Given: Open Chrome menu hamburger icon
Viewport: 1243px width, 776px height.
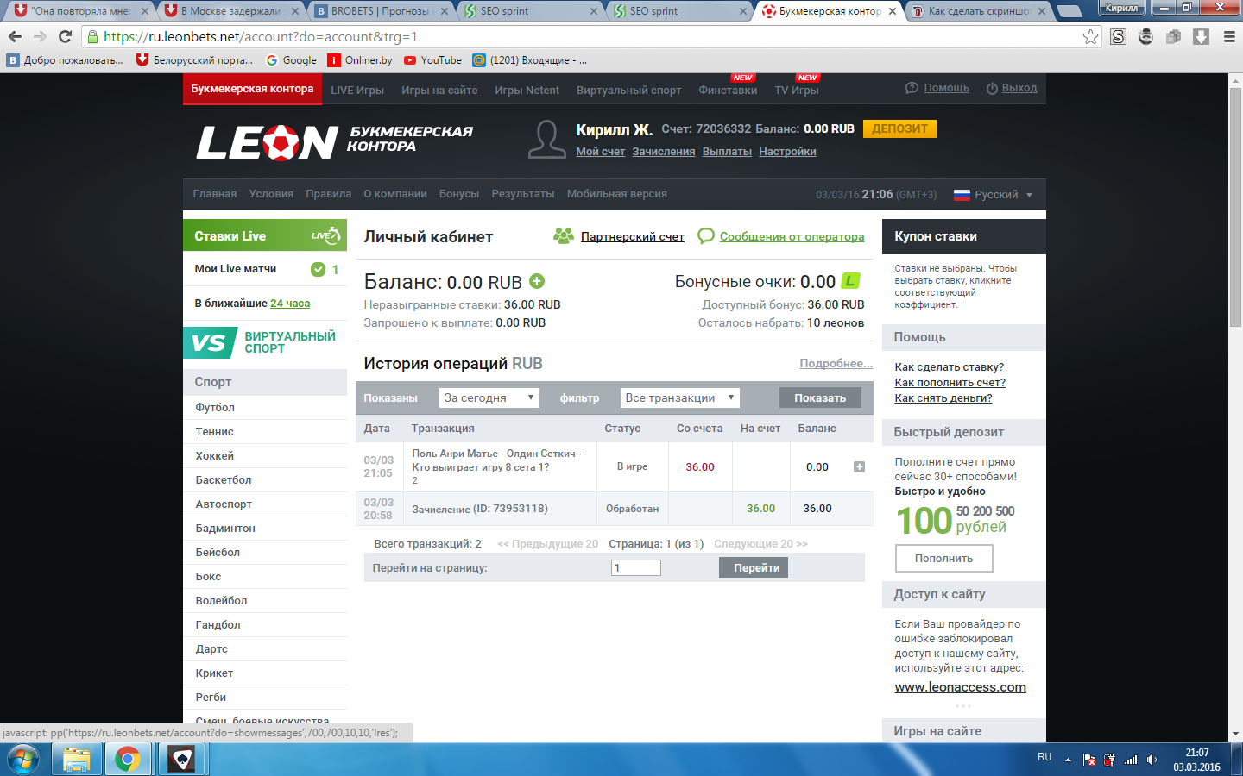Looking at the screenshot, I should (x=1229, y=36).
